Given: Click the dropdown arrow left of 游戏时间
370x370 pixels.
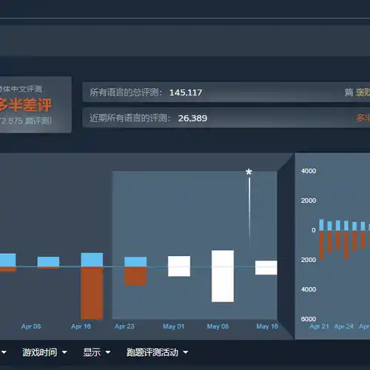Looking at the screenshot, I should [4, 352].
